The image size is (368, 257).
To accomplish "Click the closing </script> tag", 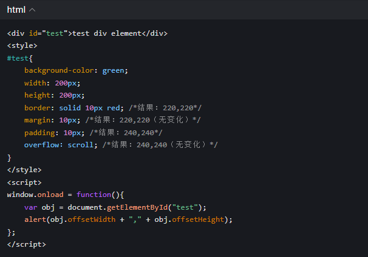I will click(x=26, y=244).
